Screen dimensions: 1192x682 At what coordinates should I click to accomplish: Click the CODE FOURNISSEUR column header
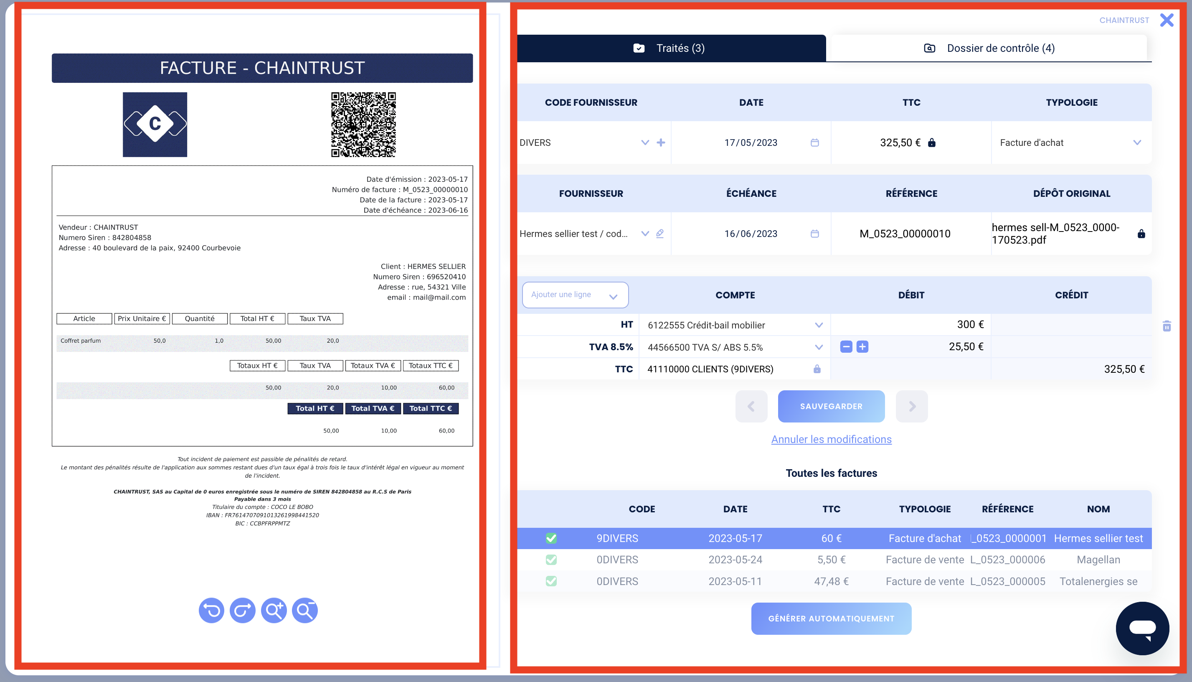click(591, 102)
